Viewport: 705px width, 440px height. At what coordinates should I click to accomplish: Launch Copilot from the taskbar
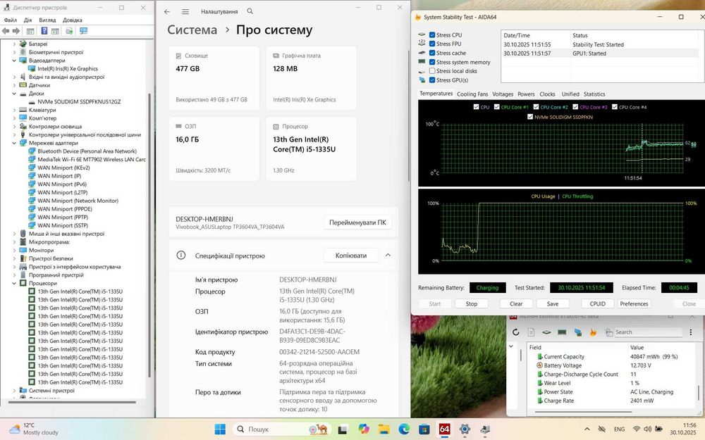363,429
